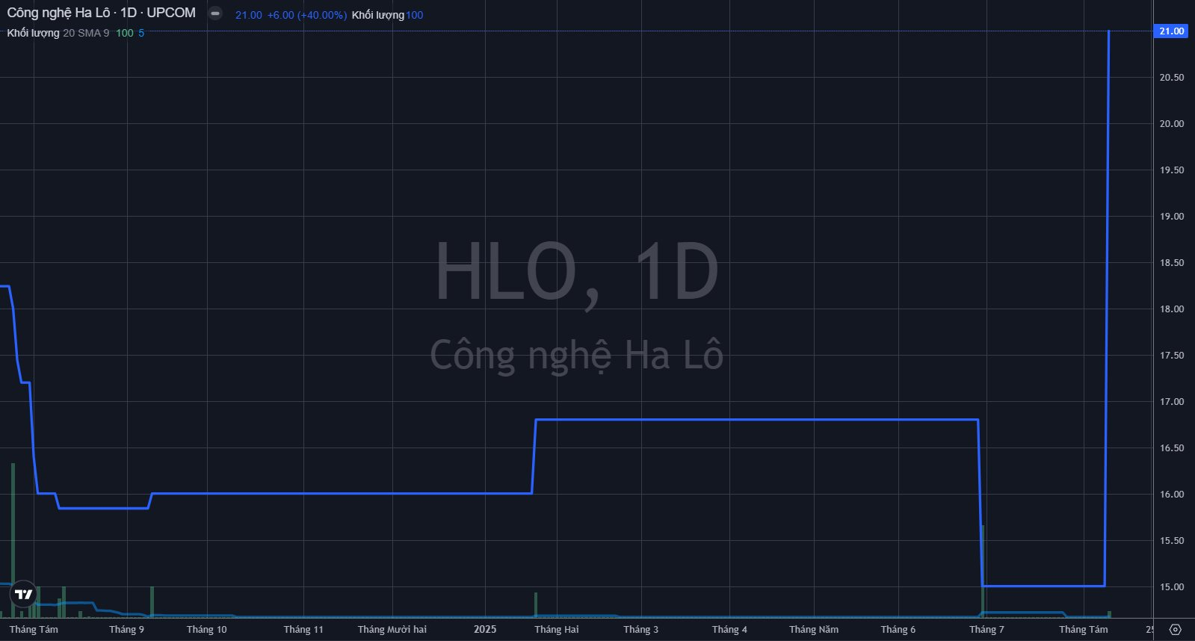
Task: Select the Khối lượng 20 SMA 9 indicator legend
Action: click(x=58, y=33)
